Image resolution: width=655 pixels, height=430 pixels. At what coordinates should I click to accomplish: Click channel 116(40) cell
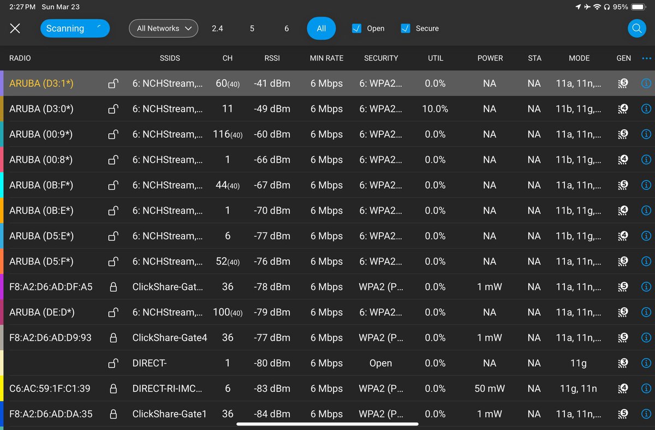pos(228,134)
